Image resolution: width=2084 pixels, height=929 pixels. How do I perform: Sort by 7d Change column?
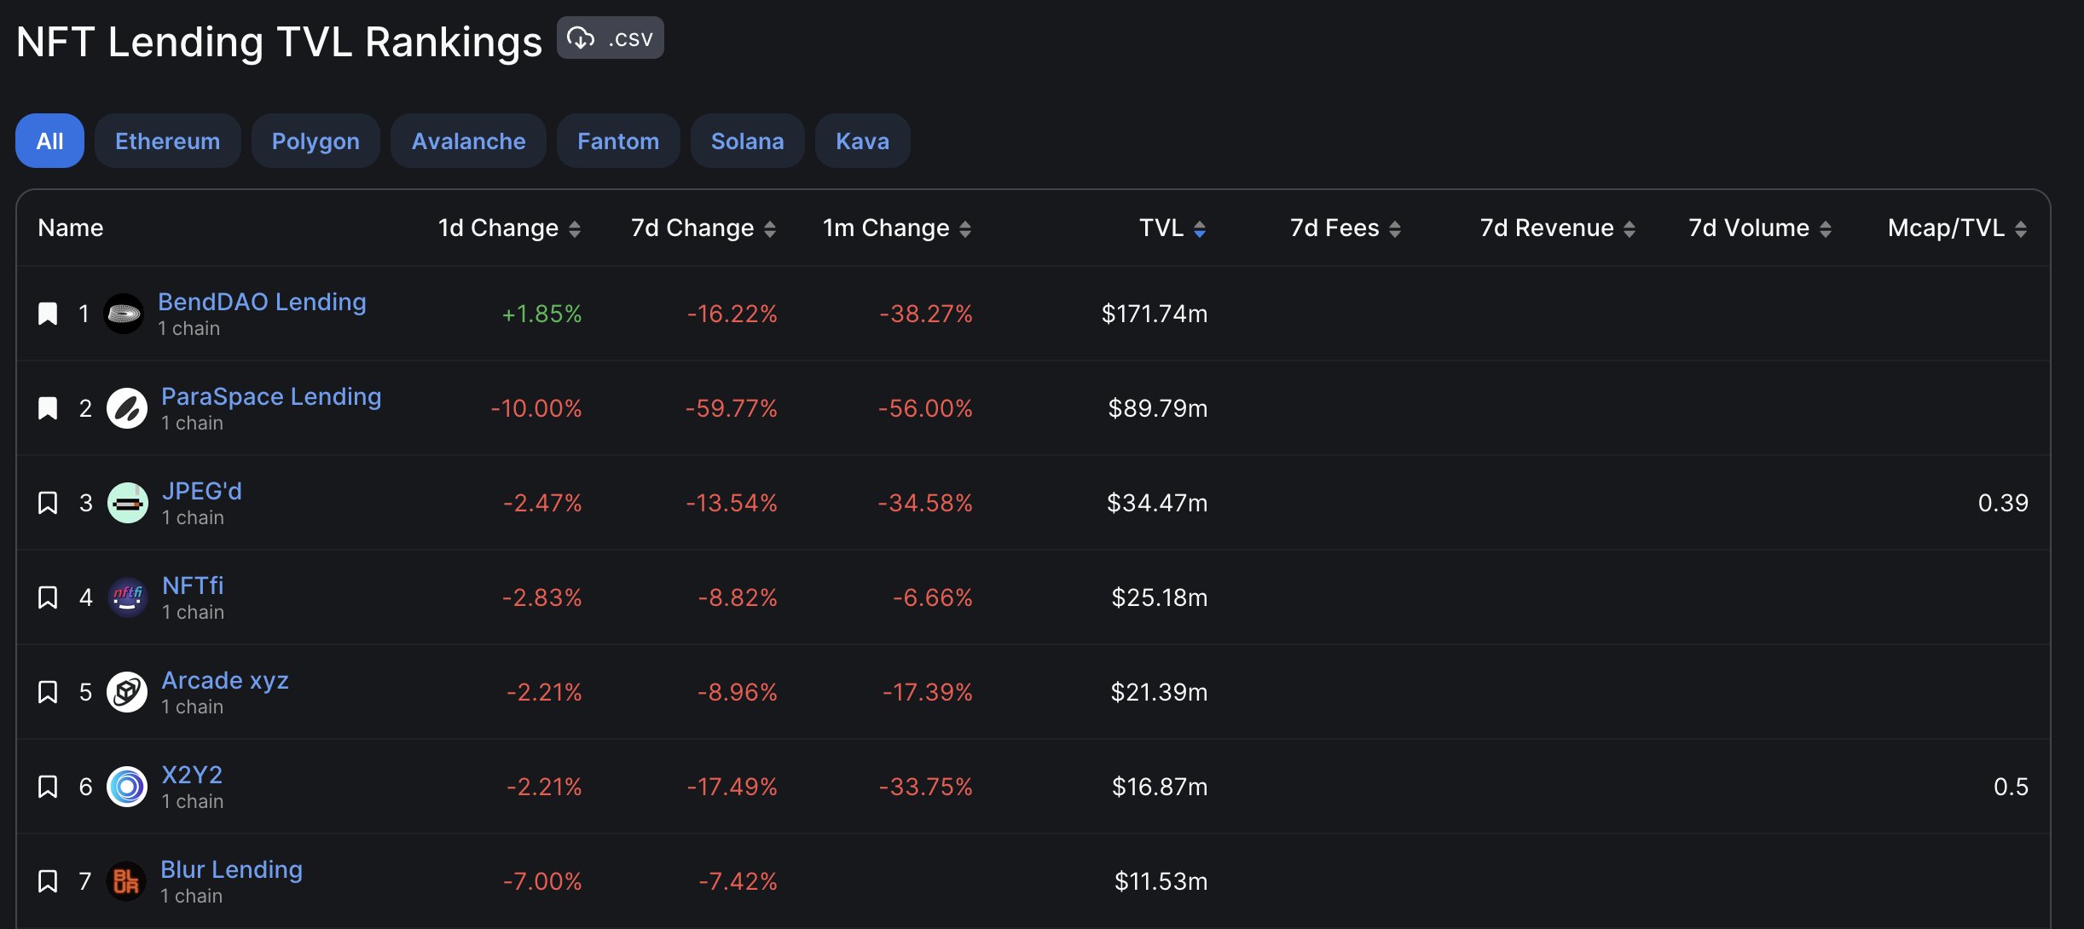pyautogui.click(x=703, y=228)
